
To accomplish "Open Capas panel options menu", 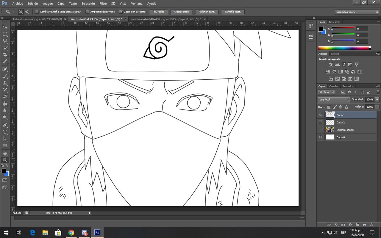I will point(377,86).
